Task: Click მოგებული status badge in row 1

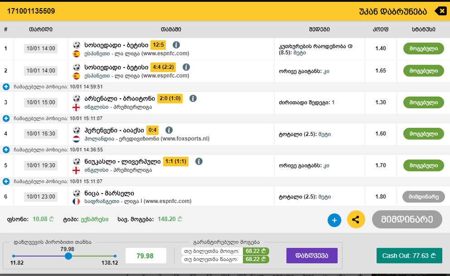Action: [424, 48]
